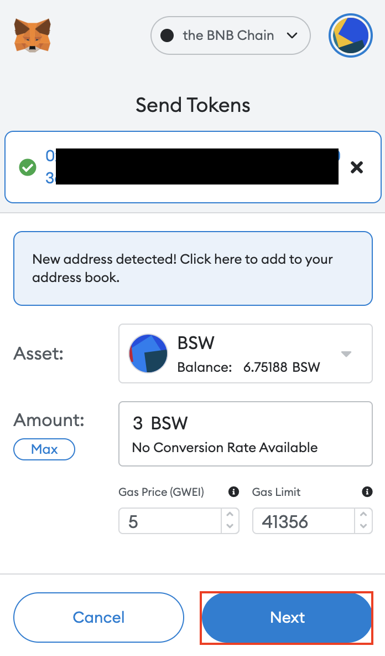Decrease Gas Price with down arrow
Image resolution: width=385 pixels, height=656 pixels.
230,526
